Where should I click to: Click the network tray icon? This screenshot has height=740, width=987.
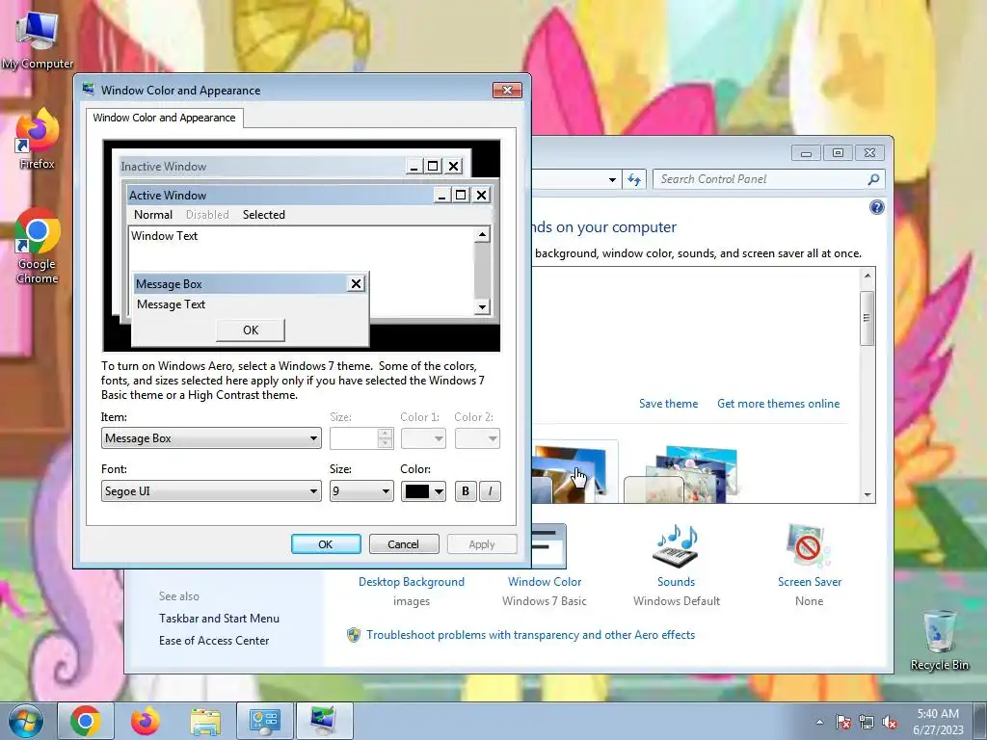(867, 722)
